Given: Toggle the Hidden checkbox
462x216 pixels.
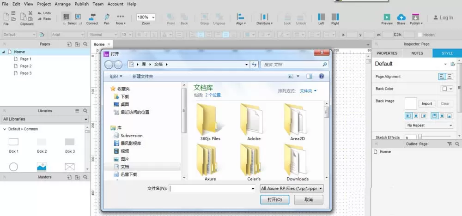Looking at the screenshot, I should point(419,35).
